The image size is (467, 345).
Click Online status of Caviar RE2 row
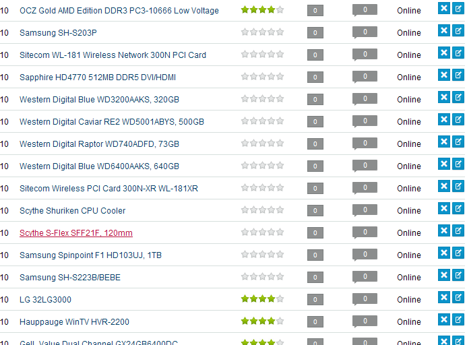click(409, 122)
